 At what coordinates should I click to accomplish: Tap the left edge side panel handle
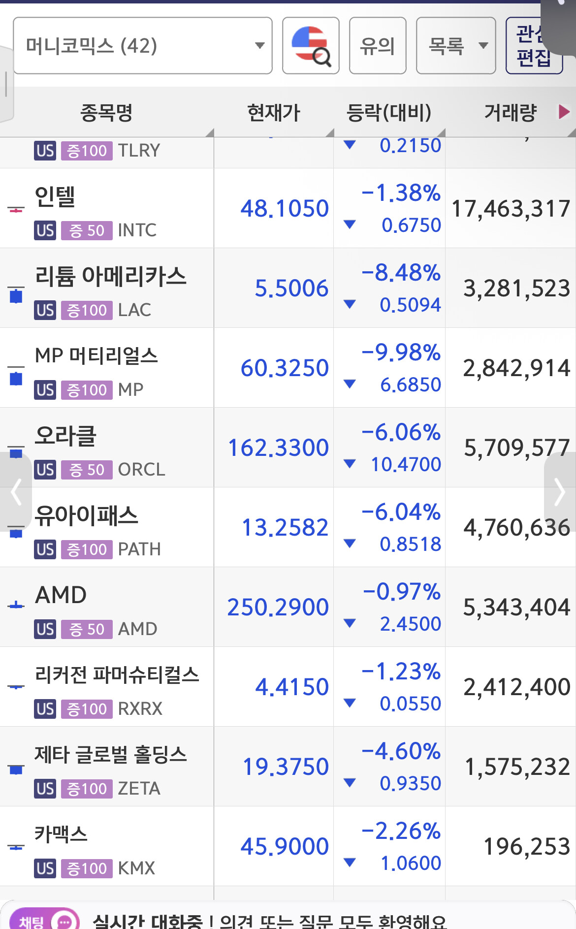(x=6, y=84)
